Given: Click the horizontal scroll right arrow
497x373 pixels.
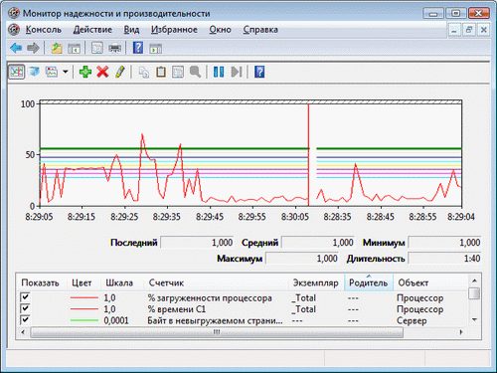Looking at the screenshot, I should point(461,332).
